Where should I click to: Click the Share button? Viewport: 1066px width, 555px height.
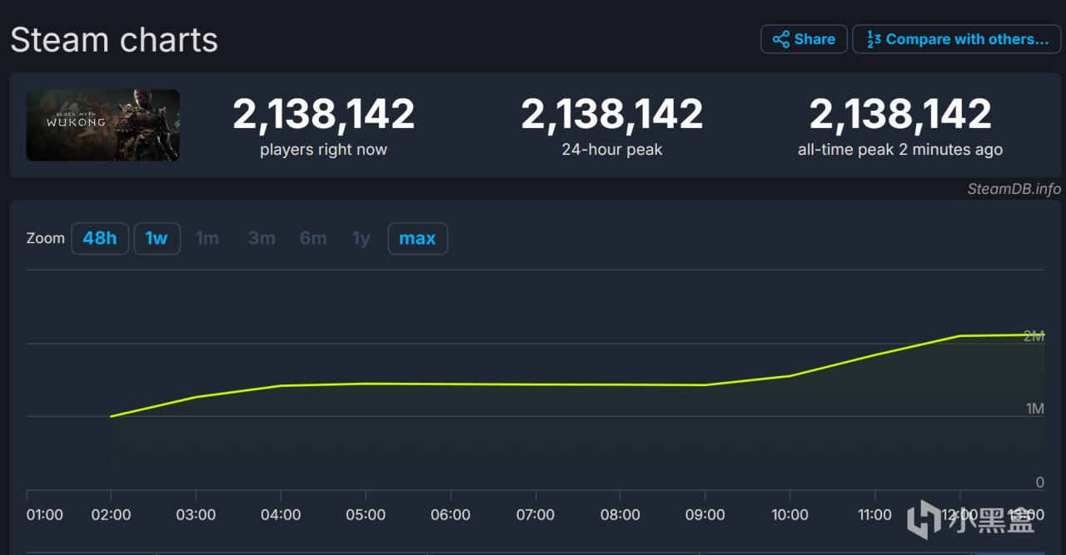[804, 39]
